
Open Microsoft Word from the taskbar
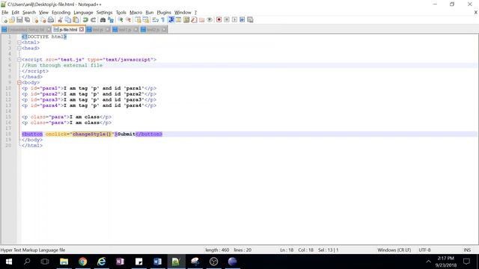tap(157, 262)
